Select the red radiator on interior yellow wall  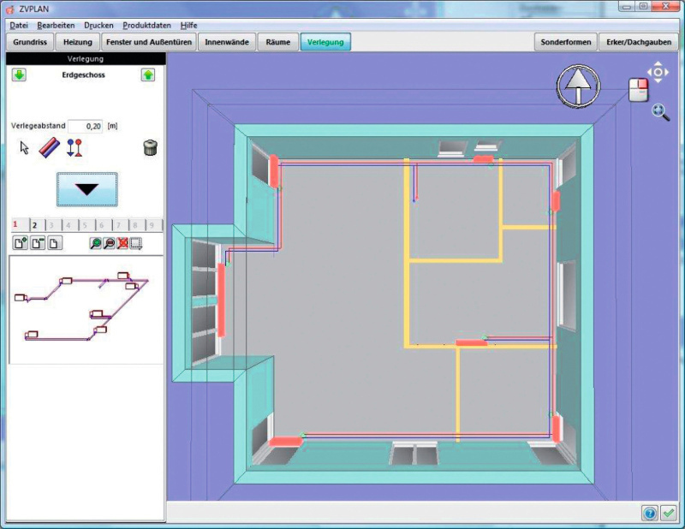(x=472, y=342)
